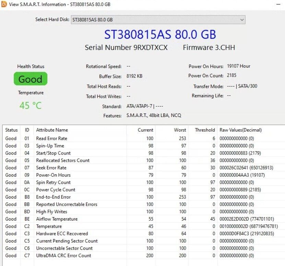Click the 8192 KB buffer size value
This screenshot has width=285, height=266.
tap(134, 76)
